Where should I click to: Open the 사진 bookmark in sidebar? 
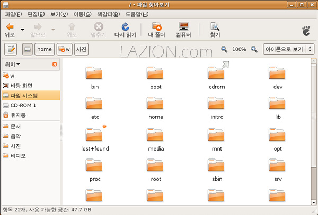[x=31, y=146]
